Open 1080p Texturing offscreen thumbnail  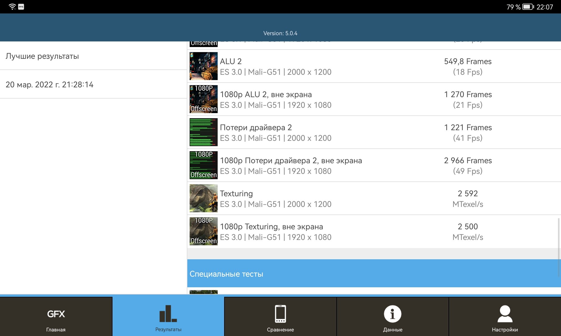[x=204, y=231]
